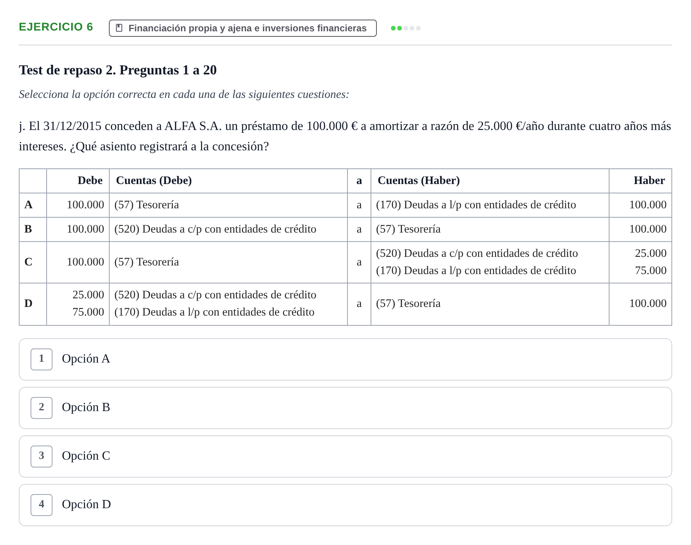Click the number 3 key badge
This screenshot has width=691, height=545.
coord(42,457)
